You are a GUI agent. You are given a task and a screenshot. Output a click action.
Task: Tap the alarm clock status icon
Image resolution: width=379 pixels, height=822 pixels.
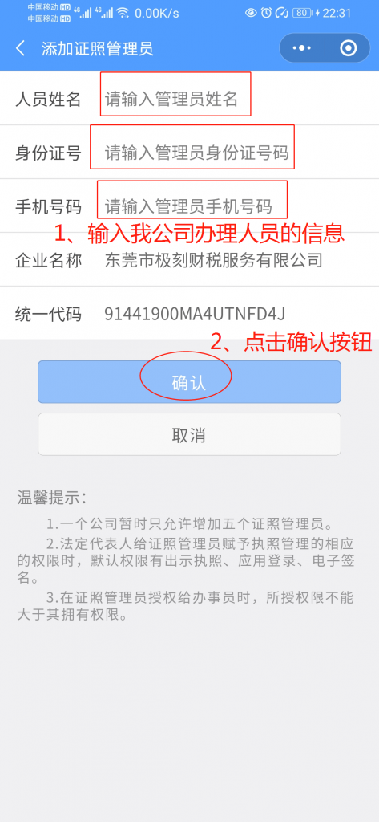pos(267,13)
